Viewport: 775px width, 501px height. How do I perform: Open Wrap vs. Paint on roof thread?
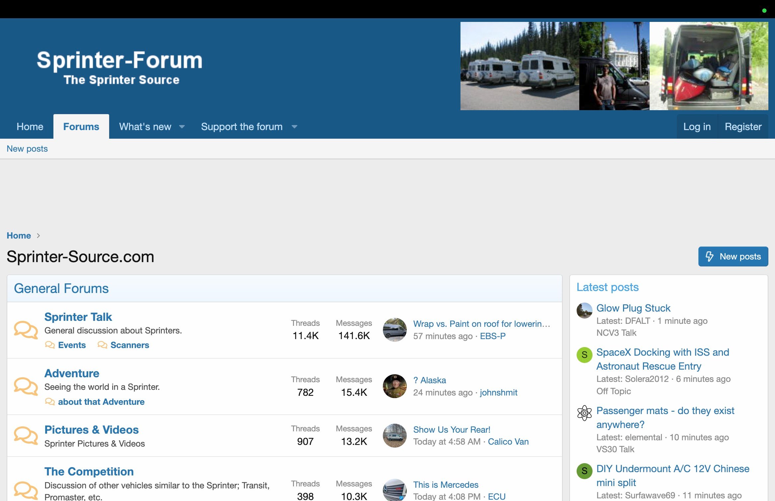(482, 324)
